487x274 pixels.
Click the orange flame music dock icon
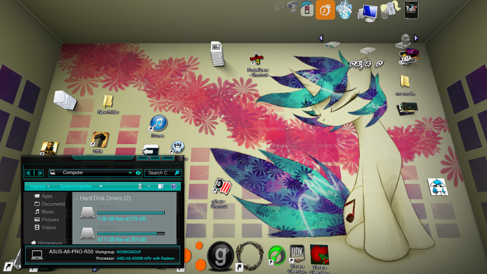pos(325,10)
